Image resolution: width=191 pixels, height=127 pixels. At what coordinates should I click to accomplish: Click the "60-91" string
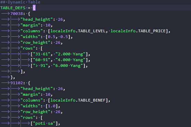42,60
